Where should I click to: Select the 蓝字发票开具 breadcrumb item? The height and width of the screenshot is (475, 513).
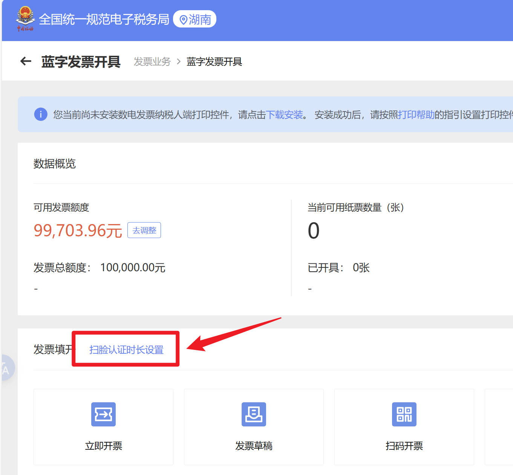(214, 61)
